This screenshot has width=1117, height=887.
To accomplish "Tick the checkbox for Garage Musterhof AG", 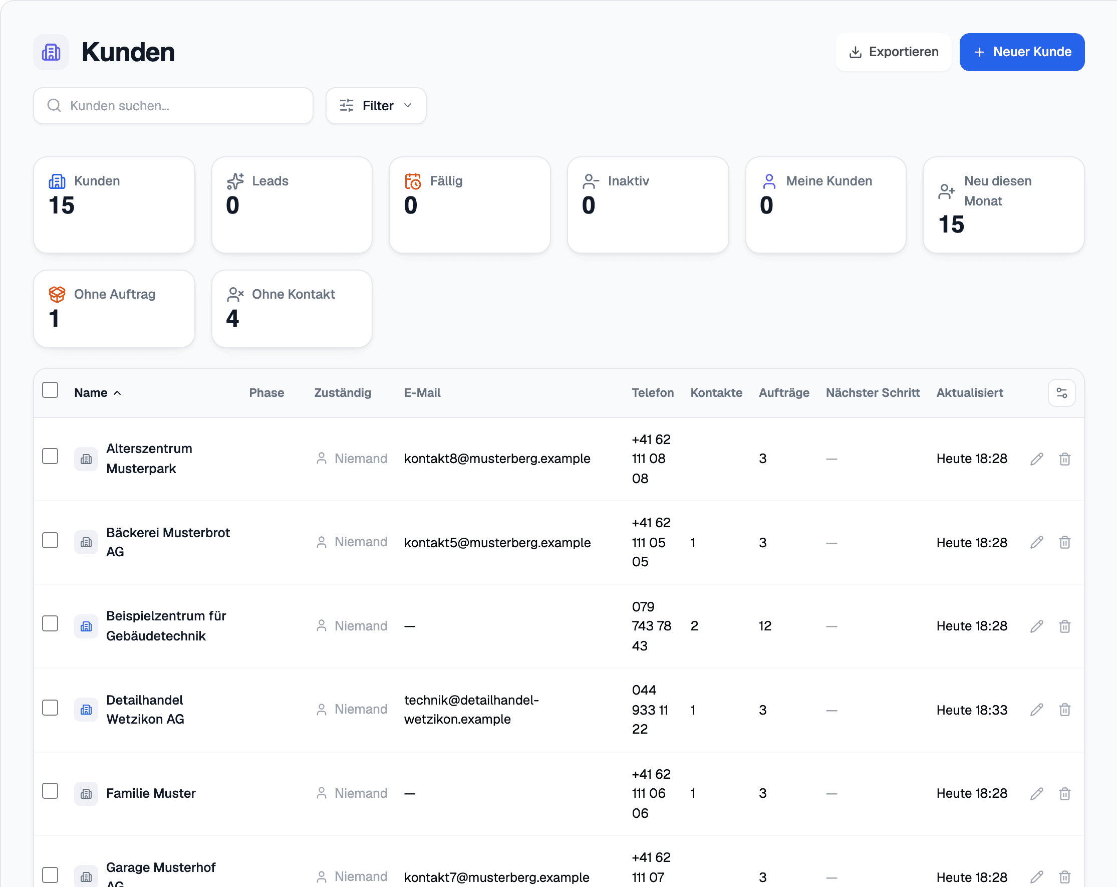I will coord(50,875).
